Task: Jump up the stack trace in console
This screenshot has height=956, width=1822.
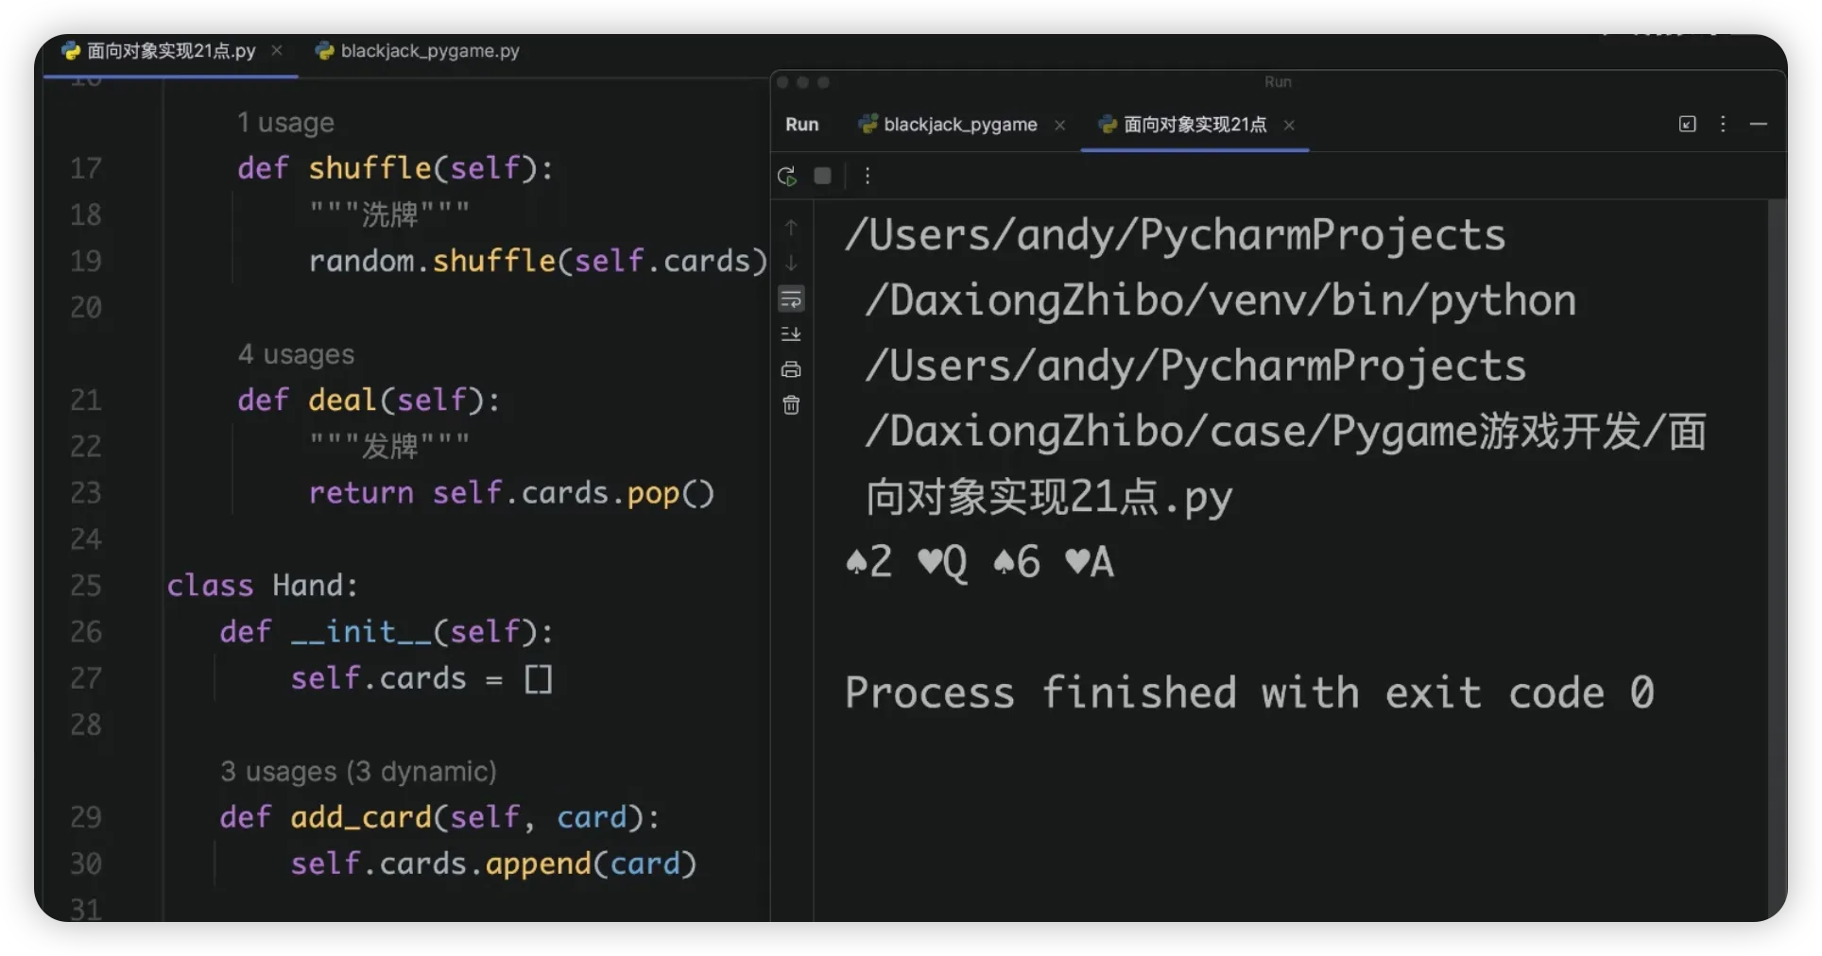Action: pyautogui.click(x=791, y=228)
